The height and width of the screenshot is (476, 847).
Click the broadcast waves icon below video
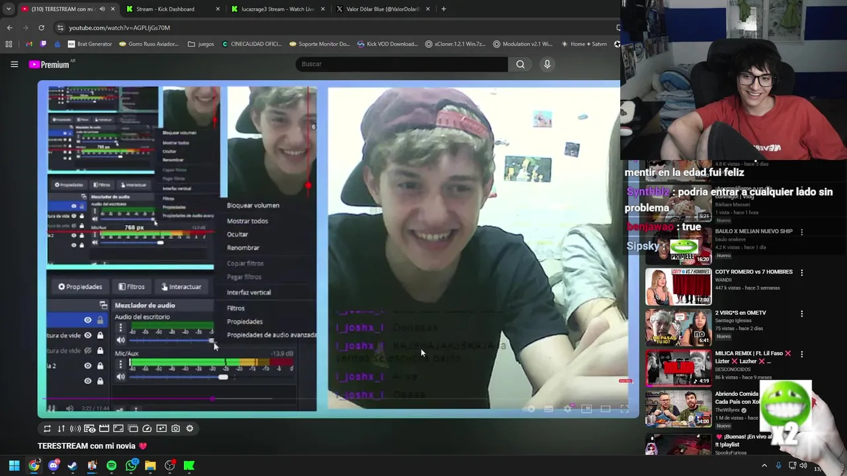[75, 428]
